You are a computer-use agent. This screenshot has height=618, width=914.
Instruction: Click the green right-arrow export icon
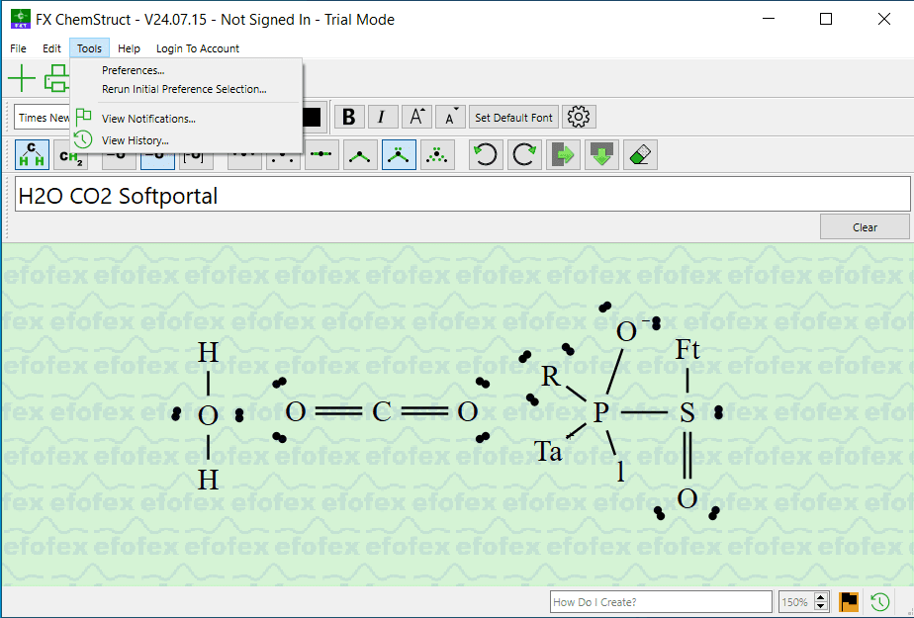click(563, 155)
